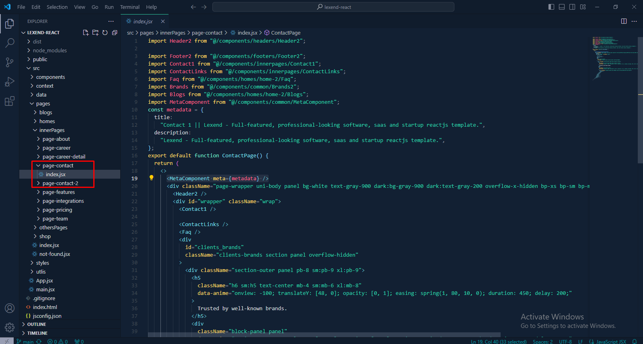Open the Selection menu
Screen dimensions: 643x344
(x=57, y=7)
